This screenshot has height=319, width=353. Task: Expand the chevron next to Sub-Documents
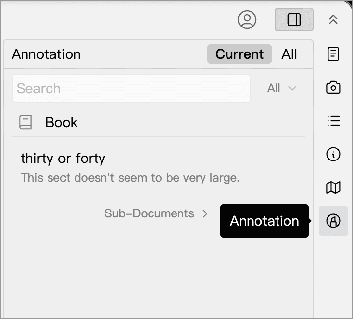coord(205,213)
